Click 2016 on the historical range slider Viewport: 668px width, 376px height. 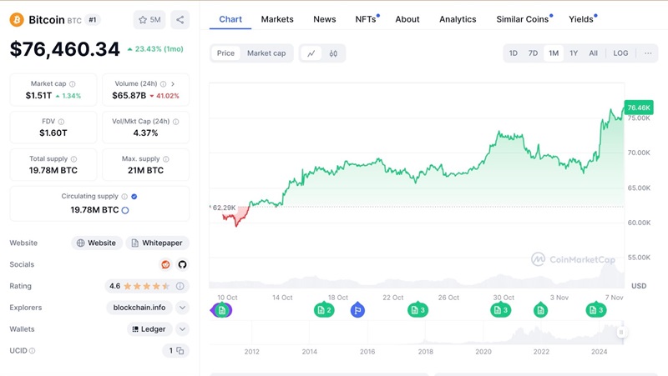pyautogui.click(x=367, y=351)
